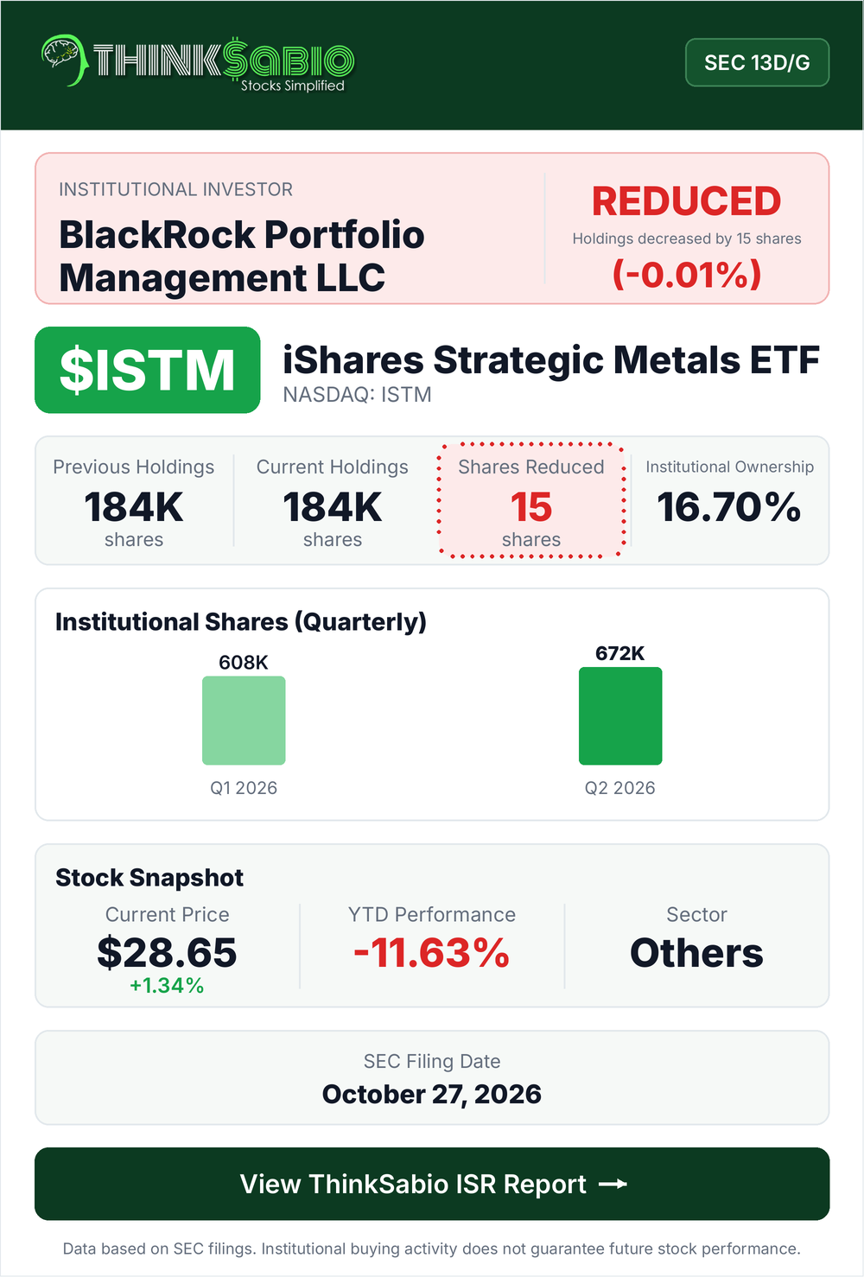Image resolution: width=864 pixels, height=1277 pixels.
Task: Click the REDUCED status label
Action: pos(687,201)
